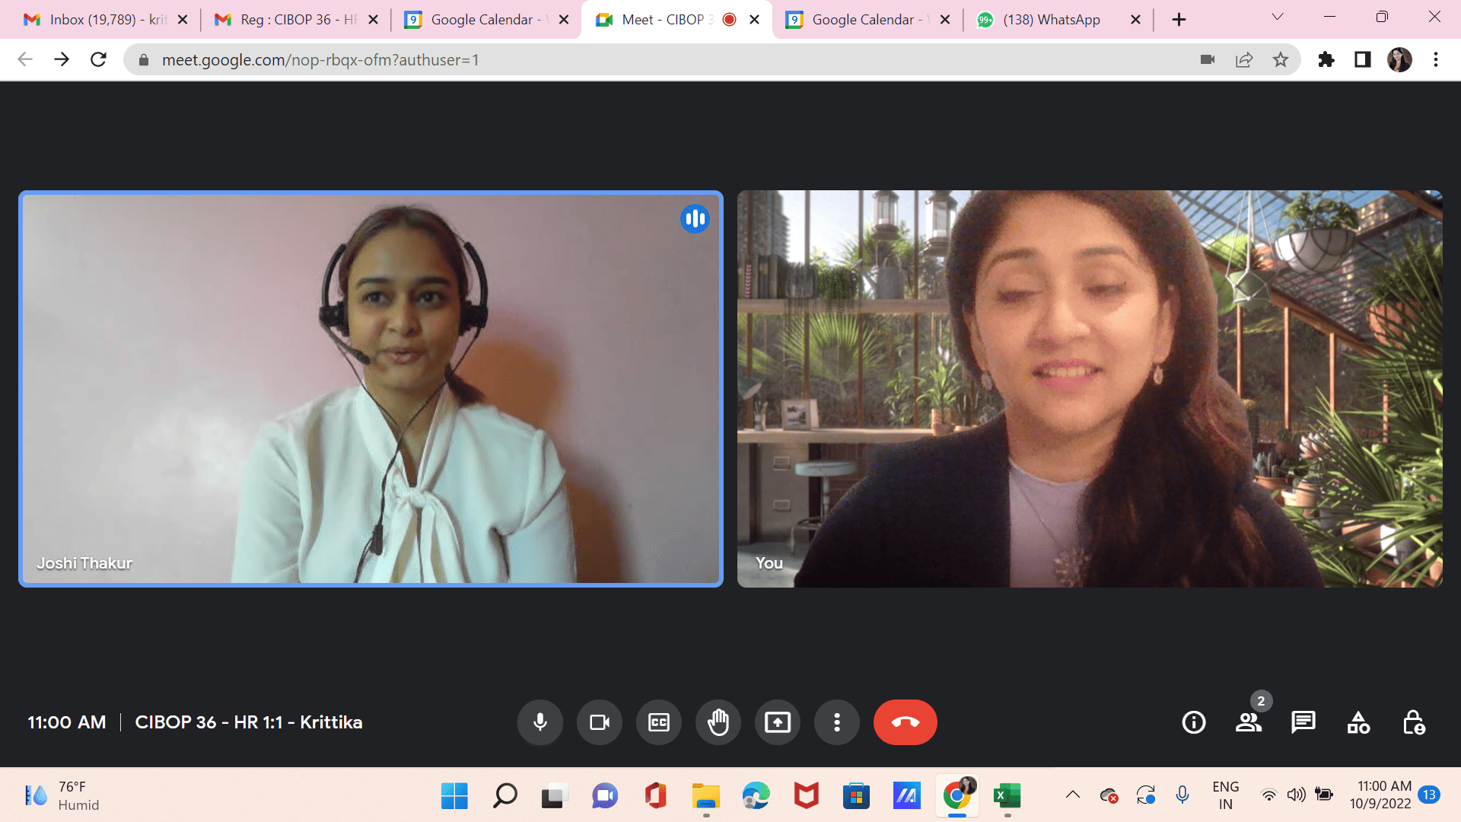Turn off the camera in Meet

click(x=600, y=722)
